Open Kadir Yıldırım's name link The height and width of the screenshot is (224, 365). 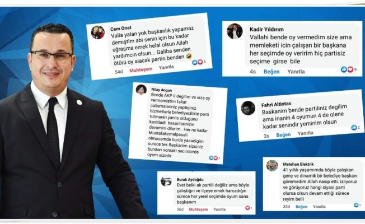pyautogui.click(x=266, y=29)
